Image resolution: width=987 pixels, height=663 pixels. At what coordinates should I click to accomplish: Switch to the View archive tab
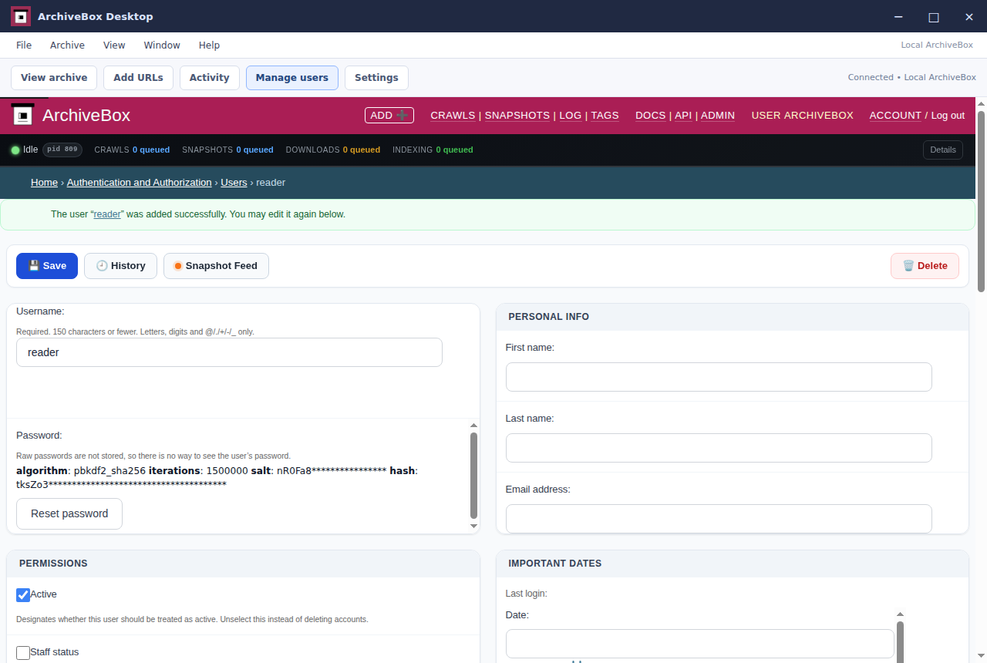click(x=54, y=78)
